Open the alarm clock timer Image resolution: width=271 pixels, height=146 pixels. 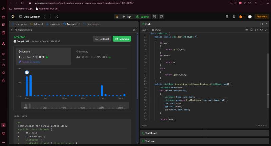coord(155,17)
